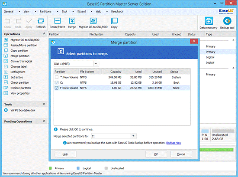Click OK in Merge partition dialog
The image size is (238, 177).
[156, 154]
